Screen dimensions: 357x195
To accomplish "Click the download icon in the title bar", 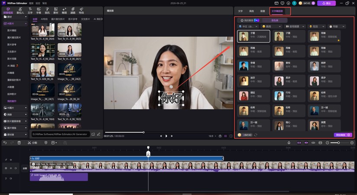I will click(288, 3).
